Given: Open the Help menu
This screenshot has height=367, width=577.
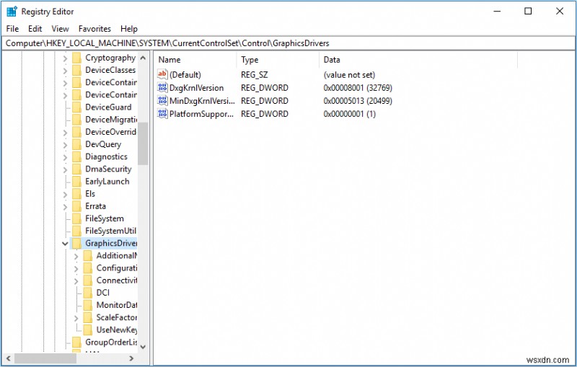Looking at the screenshot, I should pos(129,29).
